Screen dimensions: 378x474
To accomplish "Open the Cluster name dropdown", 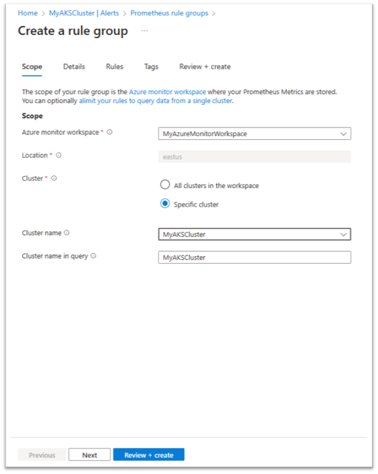I will tap(254, 234).
